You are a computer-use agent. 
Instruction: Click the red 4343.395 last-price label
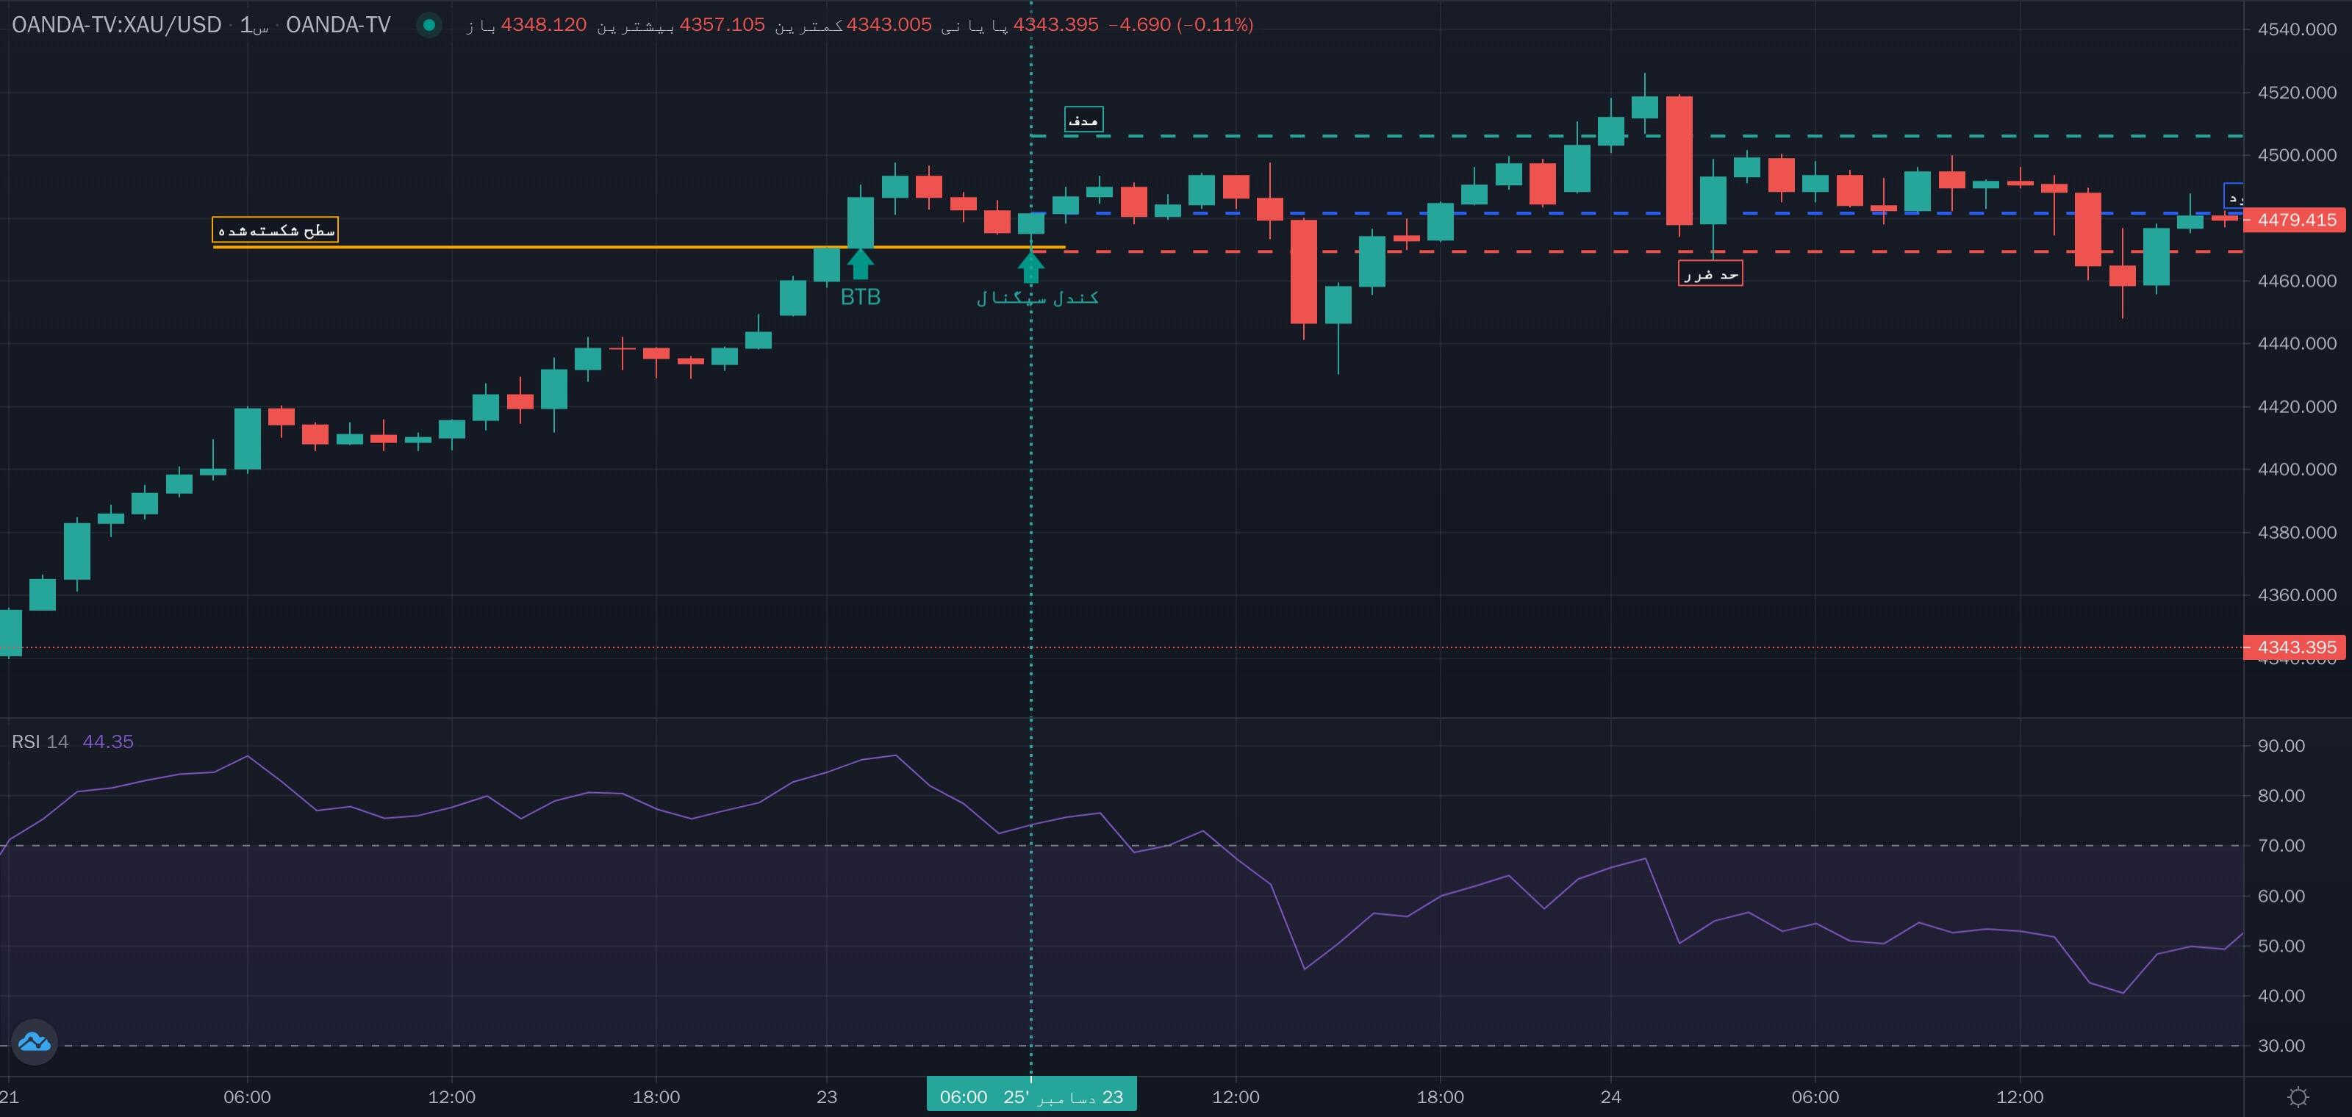coord(2296,647)
